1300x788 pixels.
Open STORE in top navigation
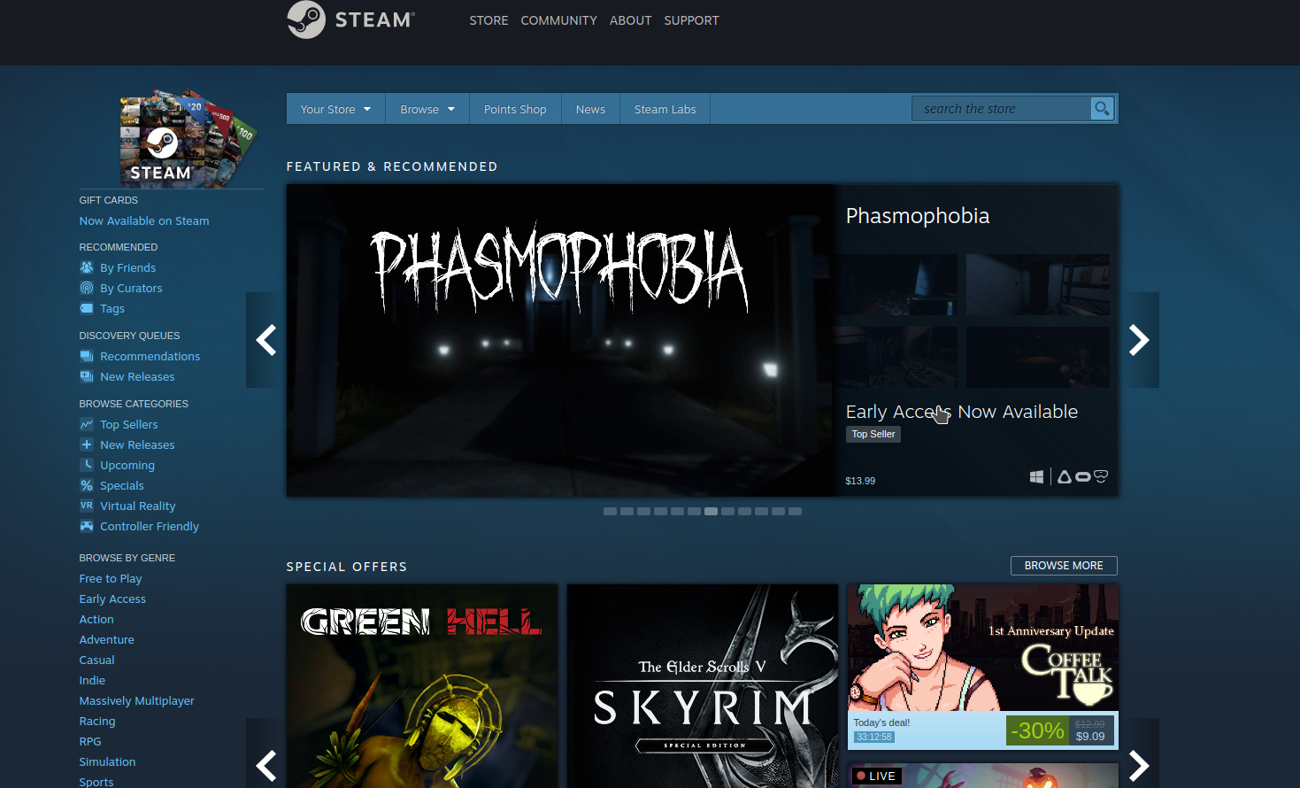(488, 20)
